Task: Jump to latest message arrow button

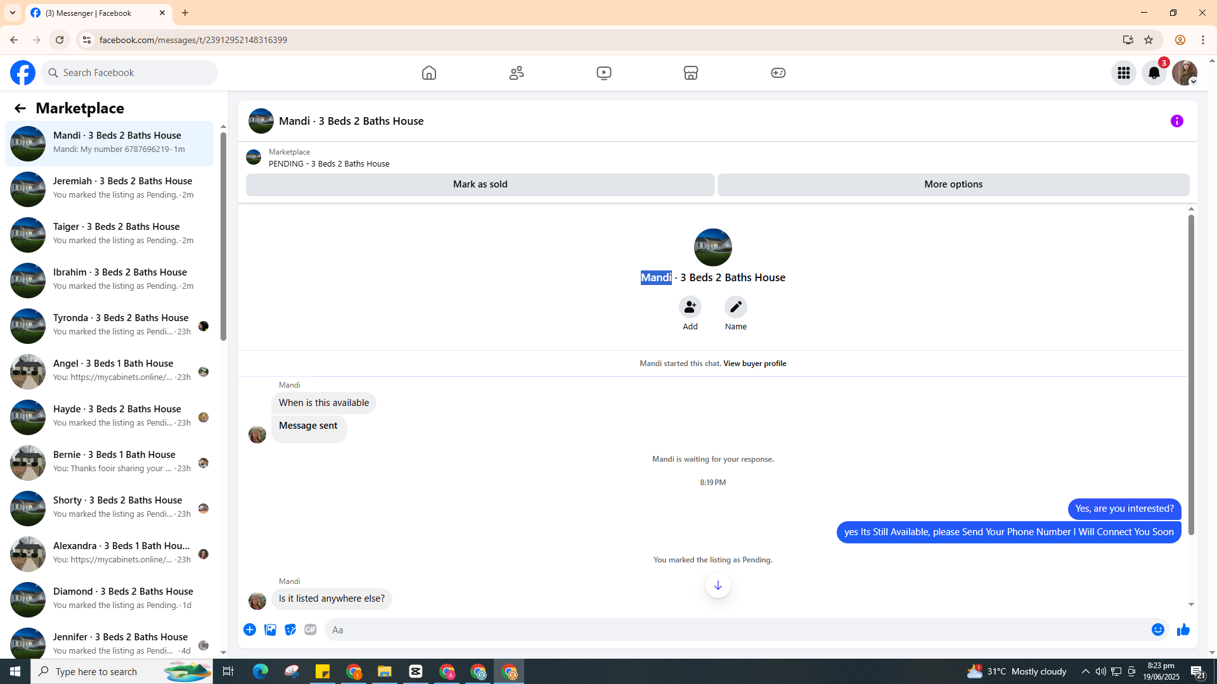Action: coord(718,586)
